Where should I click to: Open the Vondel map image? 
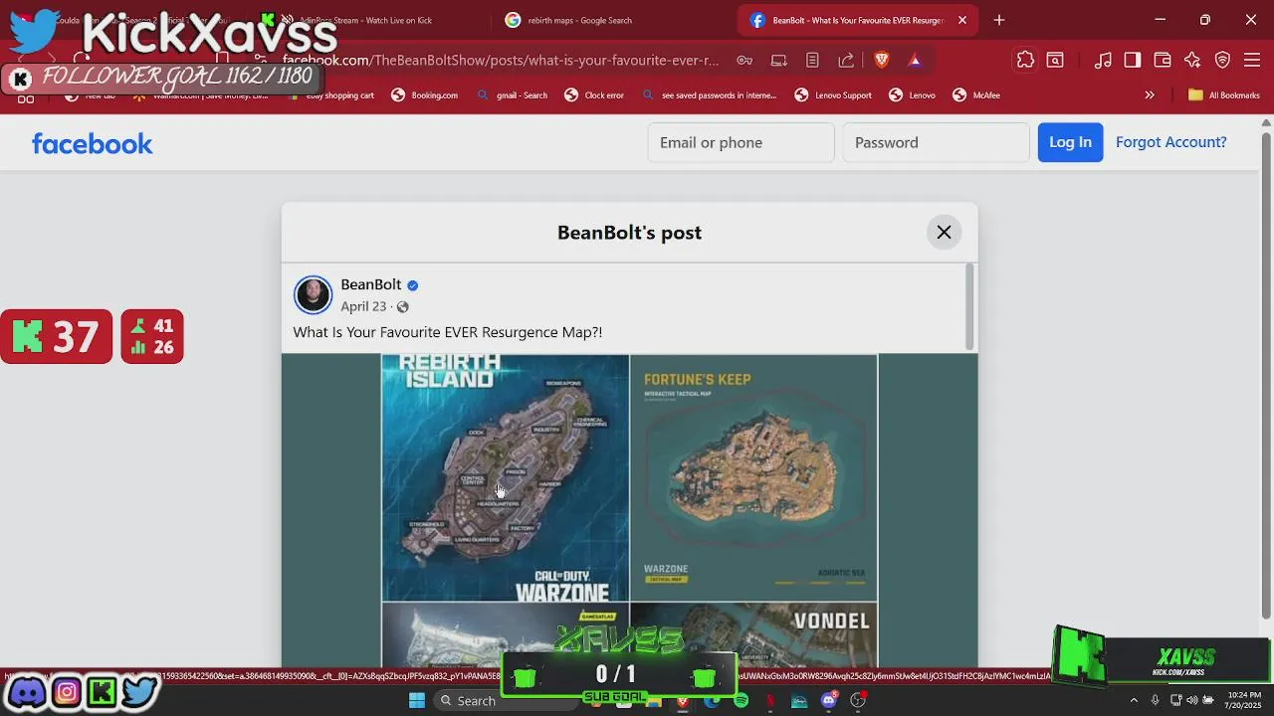click(753, 634)
